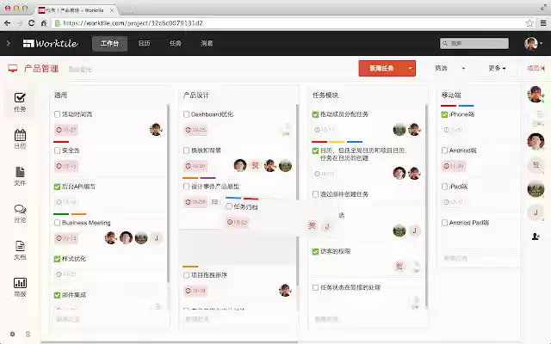
Task: Check the Business Meeting task checkbox
Action: tap(58, 223)
